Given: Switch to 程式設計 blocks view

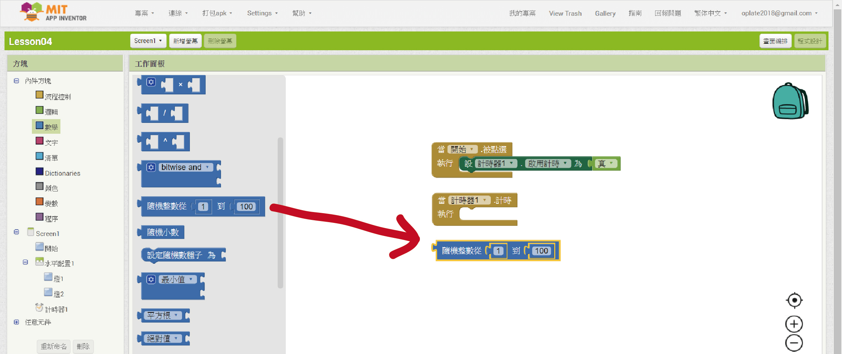Looking at the screenshot, I should [810, 41].
